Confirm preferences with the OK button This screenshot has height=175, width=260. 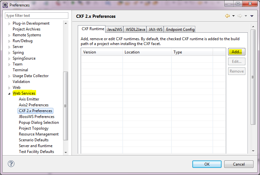(207, 164)
